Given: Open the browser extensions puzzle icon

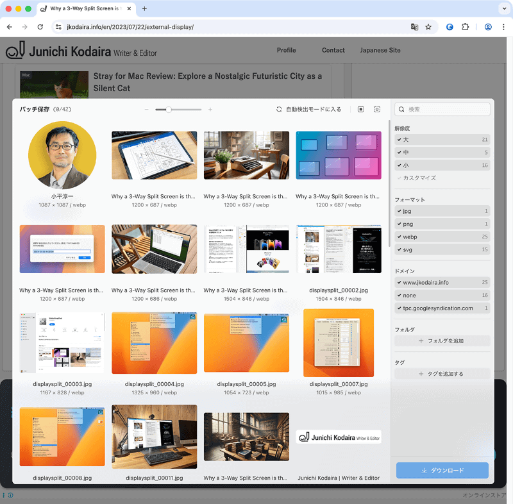Looking at the screenshot, I should pos(466,28).
